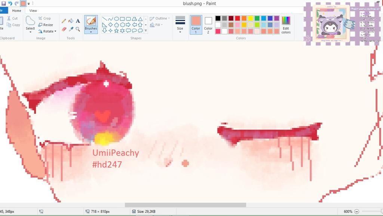
Task: Click the horizontal scrollbar thumb
Action: (186, 205)
